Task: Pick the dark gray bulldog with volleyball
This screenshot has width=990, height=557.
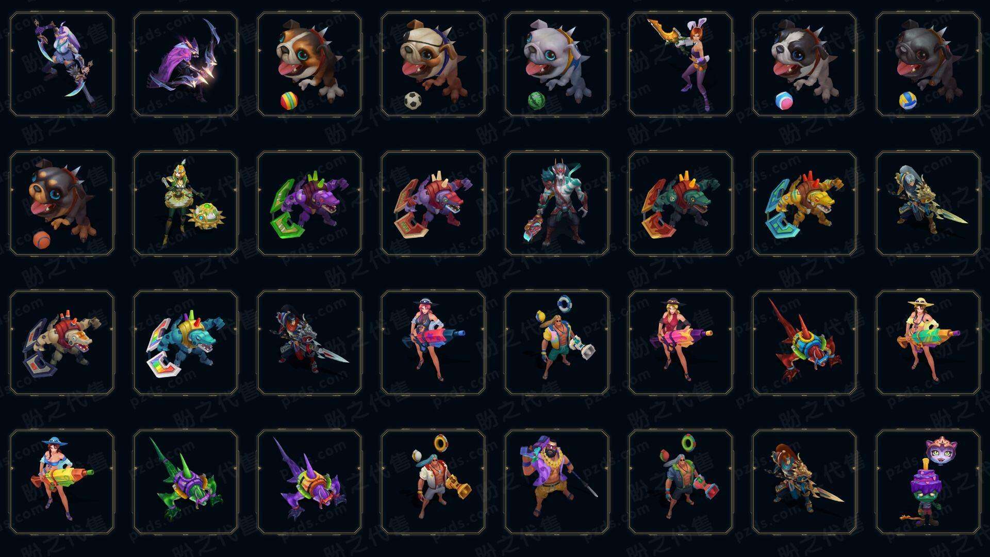Action: (928, 64)
